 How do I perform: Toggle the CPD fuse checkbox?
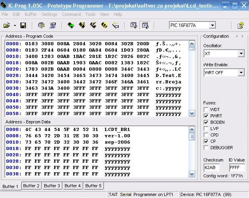[206, 135]
